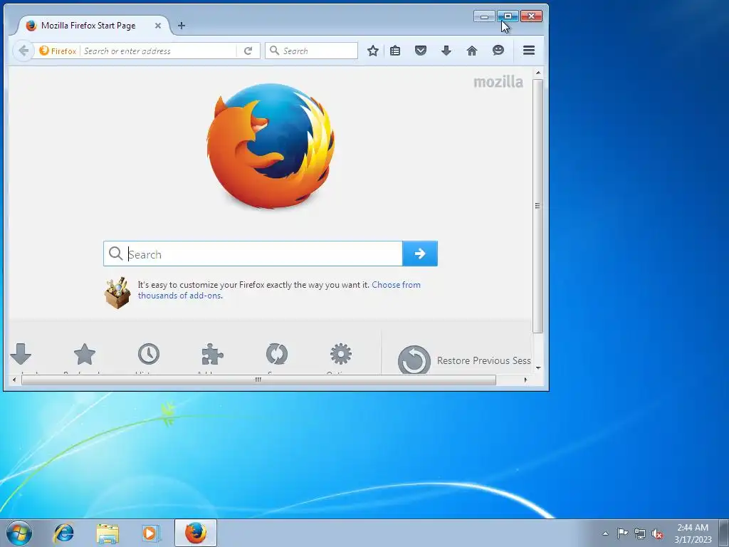Show hidden tray icons arrow

[605, 533]
